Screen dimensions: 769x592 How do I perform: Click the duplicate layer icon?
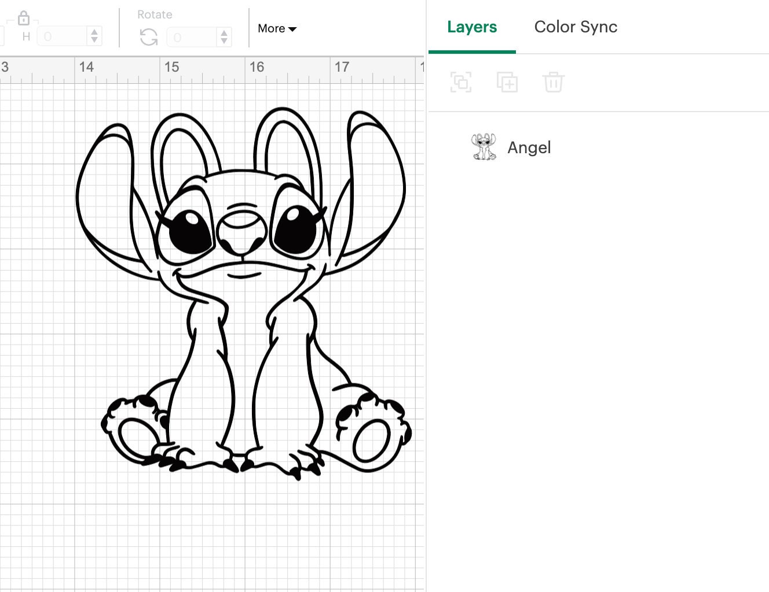[x=507, y=82]
